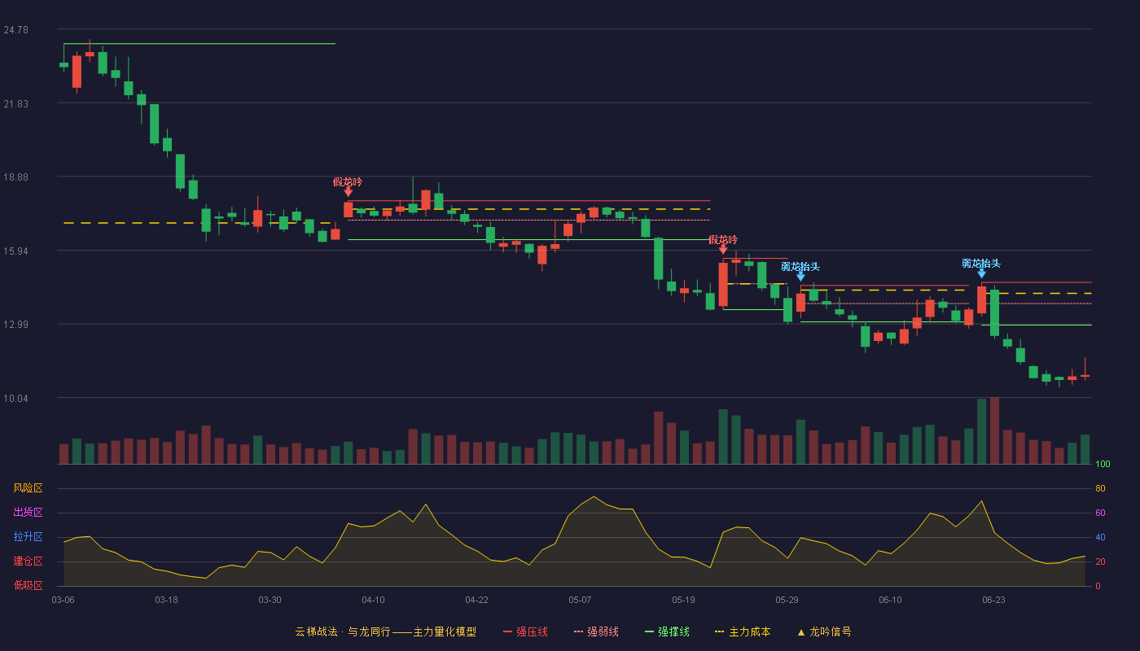Image resolution: width=1140 pixels, height=651 pixels.
Task: Click the 12.99 price axis label
Action: 16,324
